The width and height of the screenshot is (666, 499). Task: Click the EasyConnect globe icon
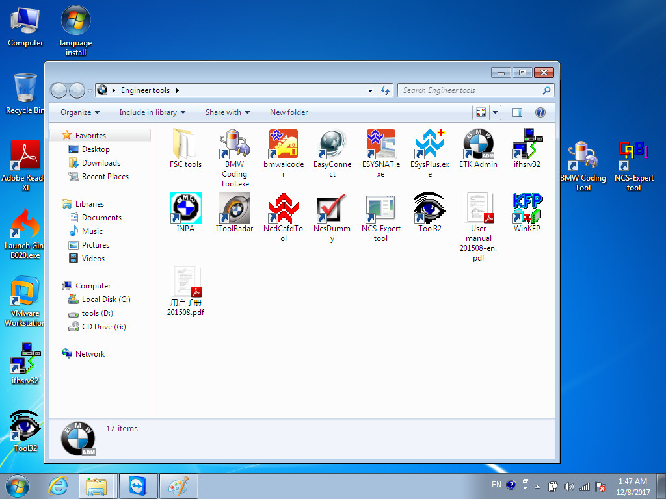pyautogui.click(x=332, y=144)
